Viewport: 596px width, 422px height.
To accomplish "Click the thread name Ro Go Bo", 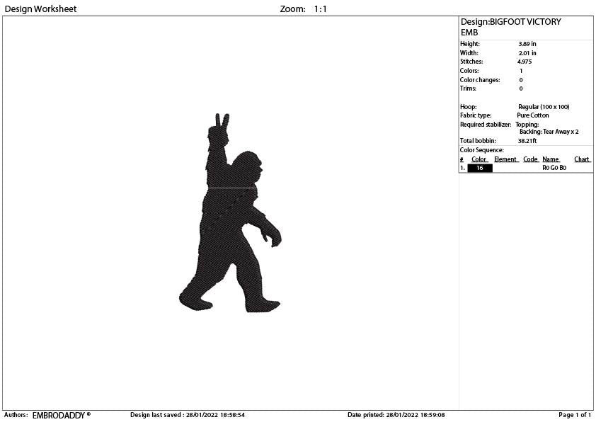I will coord(554,167).
